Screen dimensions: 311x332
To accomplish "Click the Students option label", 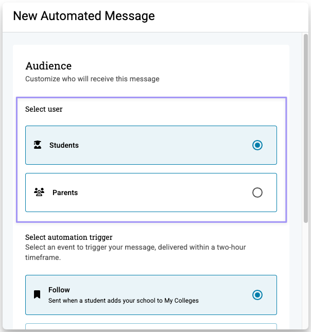I will 64,145.
